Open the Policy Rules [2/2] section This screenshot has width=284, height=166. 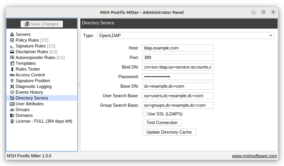(x=42, y=40)
